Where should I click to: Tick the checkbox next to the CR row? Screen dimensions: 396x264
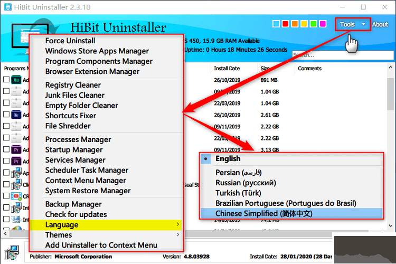point(6,196)
